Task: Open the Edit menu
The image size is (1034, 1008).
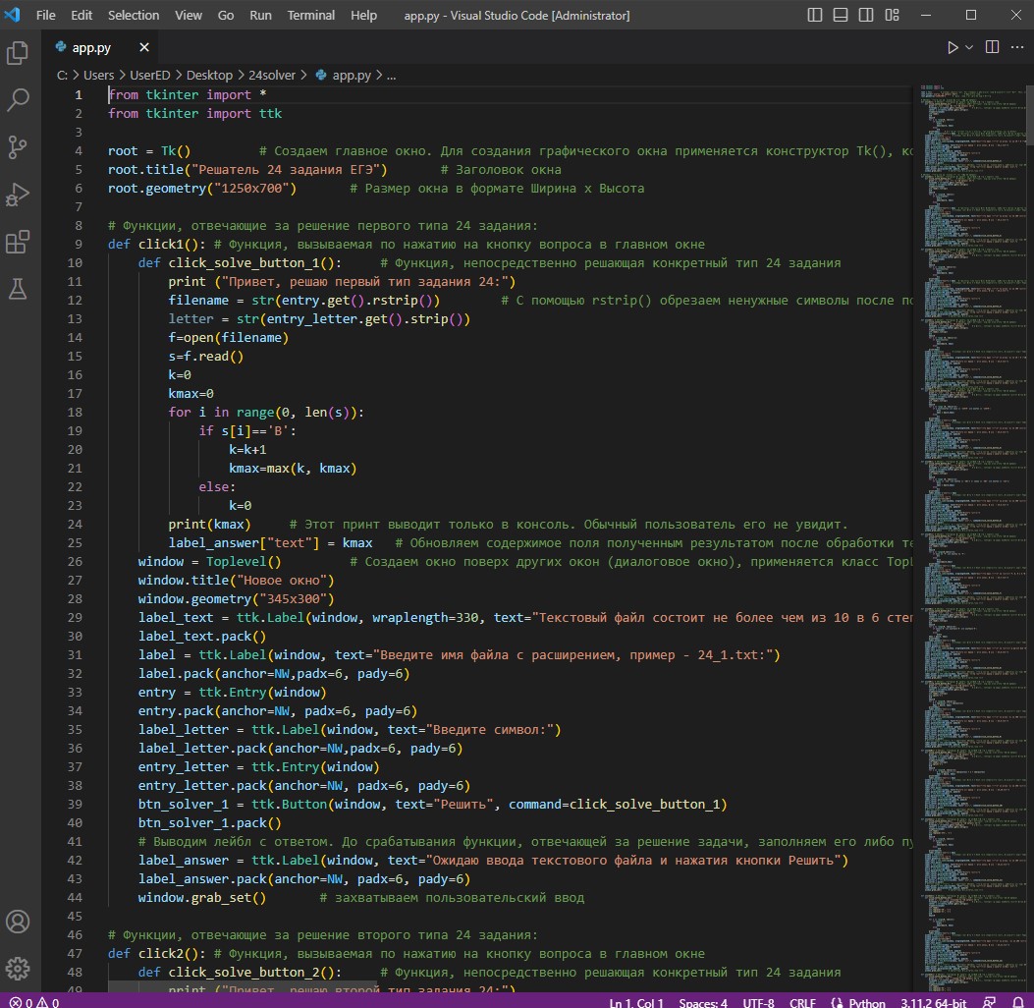Action: (82, 15)
